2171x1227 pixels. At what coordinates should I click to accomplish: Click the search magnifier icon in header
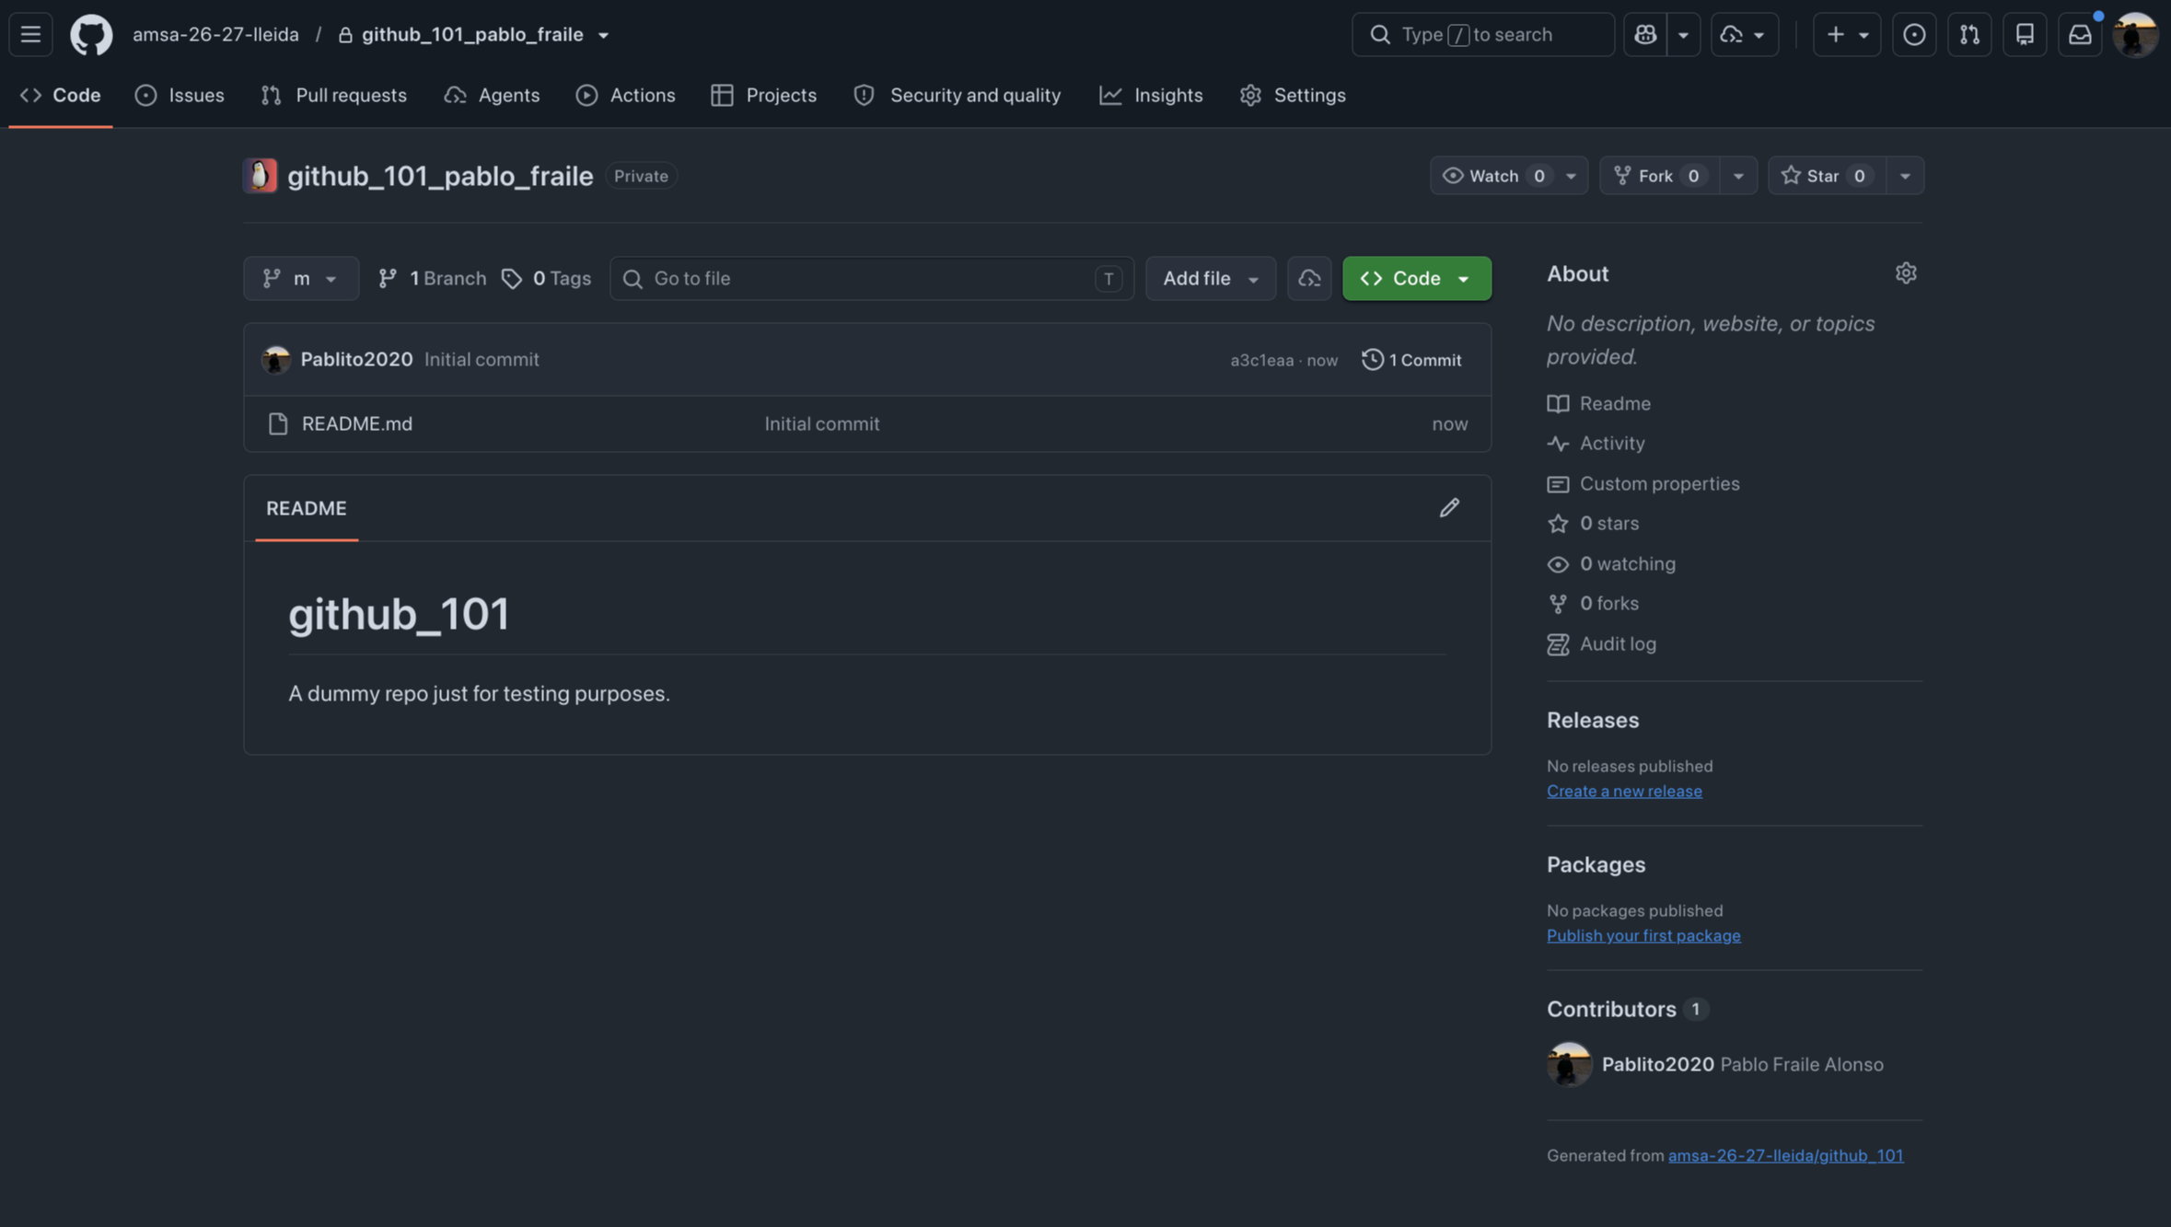coord(1379,35)
